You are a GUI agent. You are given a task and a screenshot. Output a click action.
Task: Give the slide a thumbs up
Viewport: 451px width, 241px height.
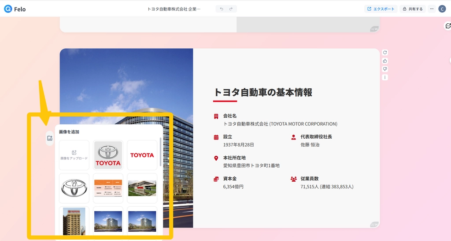point(385,61)
